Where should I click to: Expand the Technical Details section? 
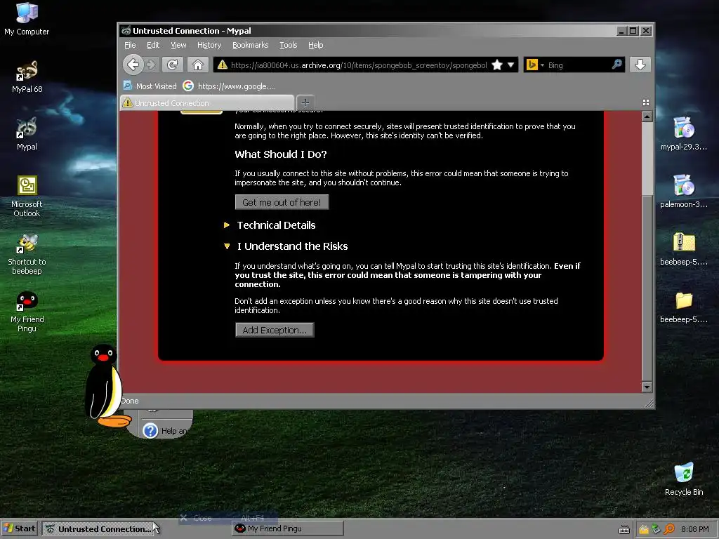coord(270,225)
